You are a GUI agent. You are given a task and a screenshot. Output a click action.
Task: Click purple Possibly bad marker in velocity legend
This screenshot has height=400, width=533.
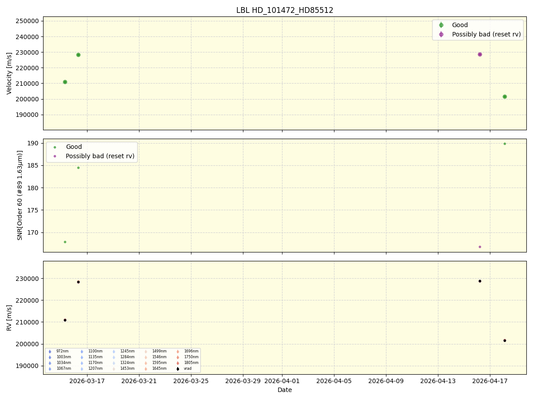coord(441,34)
